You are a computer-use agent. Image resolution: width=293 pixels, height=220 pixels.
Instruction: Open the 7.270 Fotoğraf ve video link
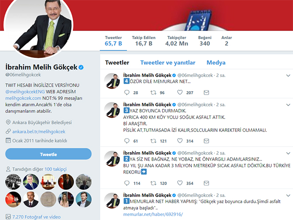(x=36, y=217)
